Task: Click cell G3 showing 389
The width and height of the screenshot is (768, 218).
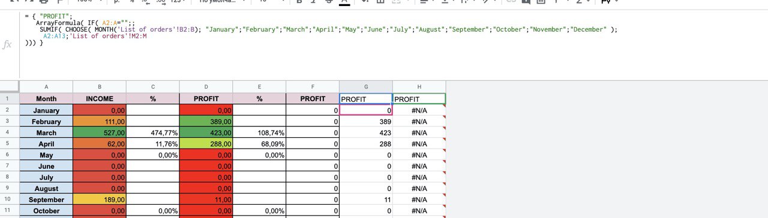Action: point(366,122)
